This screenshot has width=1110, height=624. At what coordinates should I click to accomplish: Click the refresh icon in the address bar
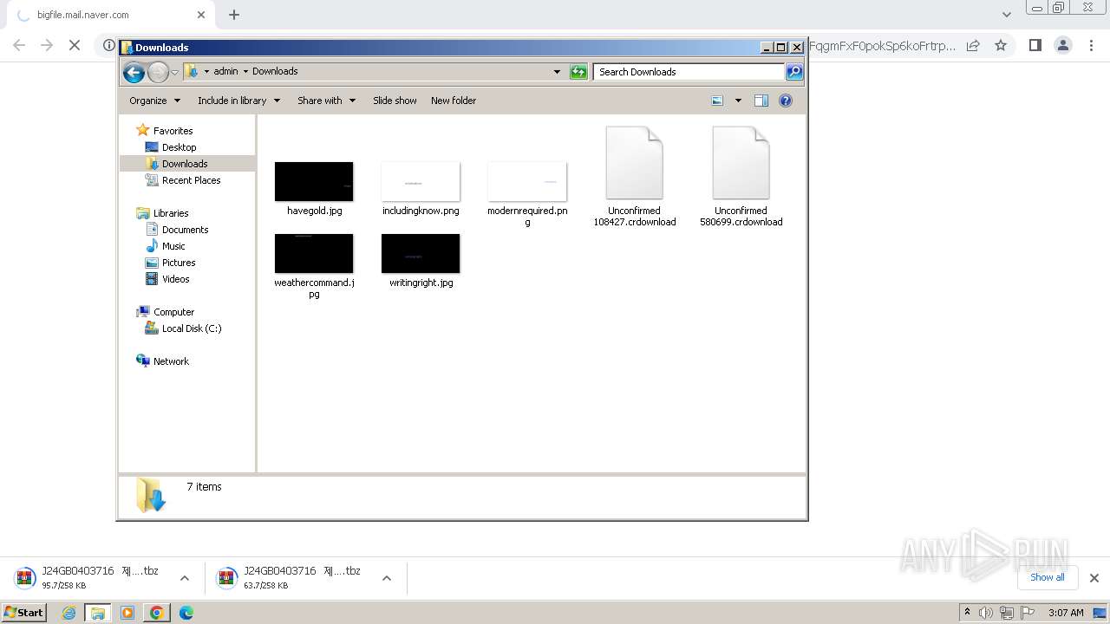(578, 72)
